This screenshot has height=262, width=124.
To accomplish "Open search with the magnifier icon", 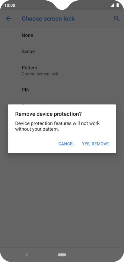I will pos(117,18).
